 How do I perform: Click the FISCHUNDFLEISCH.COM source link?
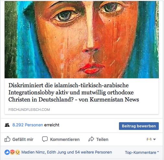pos(29,110)
